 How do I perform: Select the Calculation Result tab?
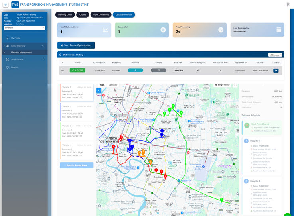tap(124, 15)
